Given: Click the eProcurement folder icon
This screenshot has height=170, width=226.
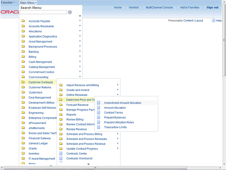Looking at the screenshot, I should (23, 123).
